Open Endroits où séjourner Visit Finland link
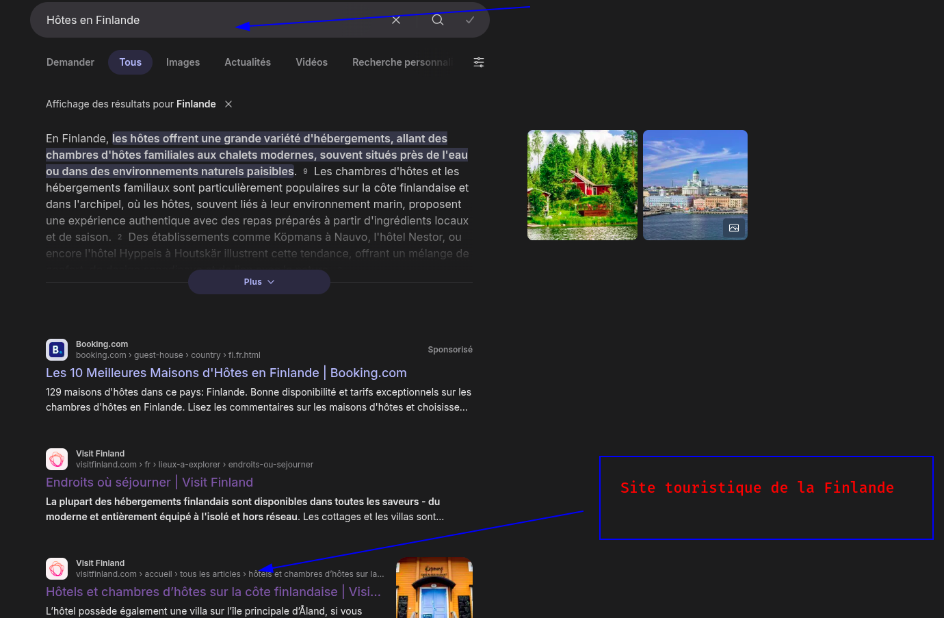This screenshot has height=618, width=944. point(150,482)
